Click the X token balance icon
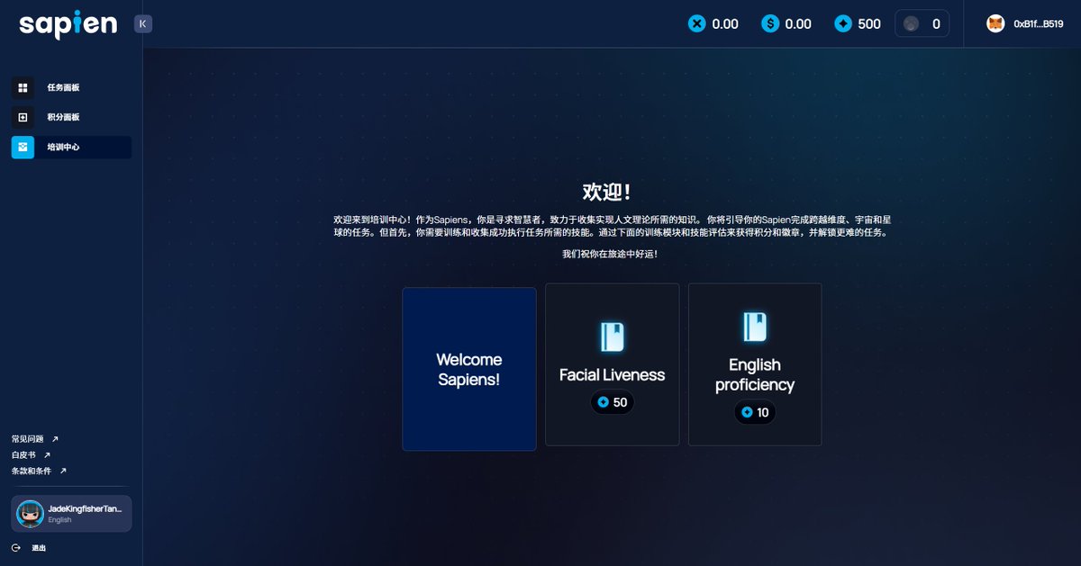 point(696,24)
